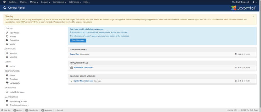This screenshot has height=112, width=261.
Task: Open Spider-Man robs bank! in Popular Articles
Action: 83,67
